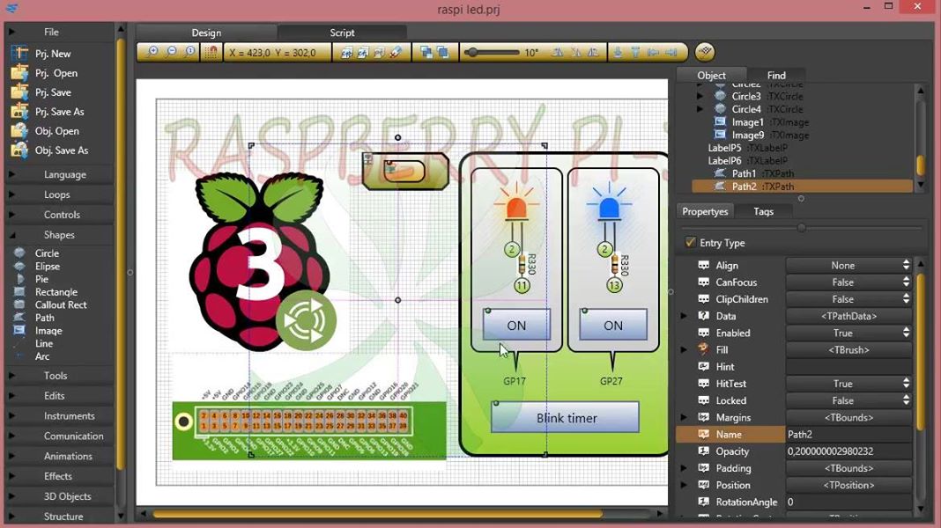This screenshot has height=528, width=941.
Task: Switch to the Design tab
Action: [x=206, y=33]
